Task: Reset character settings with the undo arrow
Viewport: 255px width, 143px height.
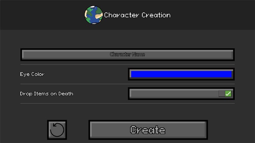Action: (57, 130)
